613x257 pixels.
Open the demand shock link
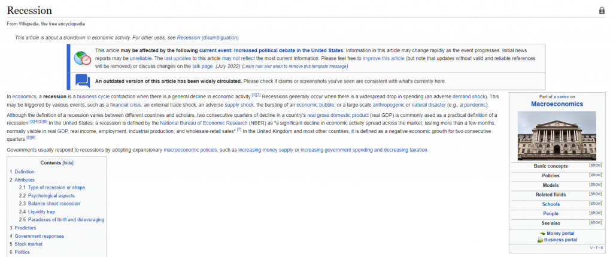[x=469, y=96]
